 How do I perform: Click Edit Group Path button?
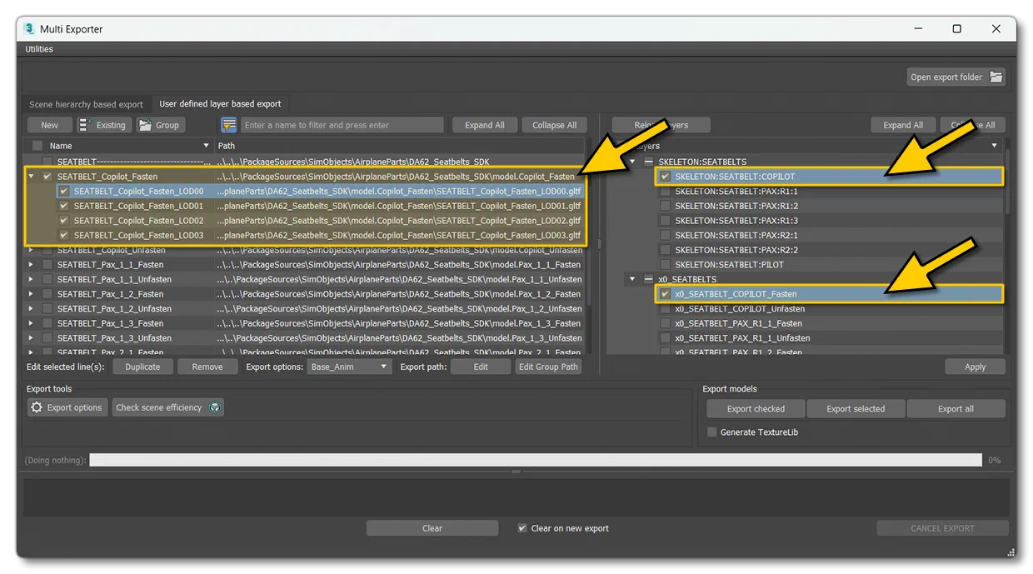coord(548,367)
